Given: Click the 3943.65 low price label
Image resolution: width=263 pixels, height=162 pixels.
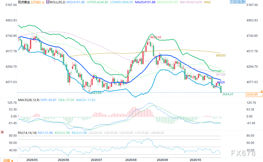Looking at the screenshot, I should (96, 93).
